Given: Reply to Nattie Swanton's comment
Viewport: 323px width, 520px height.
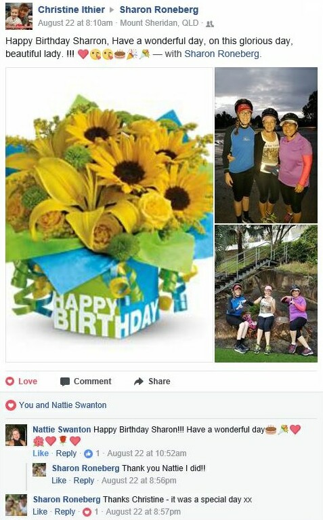Looking at the screenshot, I should point(66,453).
